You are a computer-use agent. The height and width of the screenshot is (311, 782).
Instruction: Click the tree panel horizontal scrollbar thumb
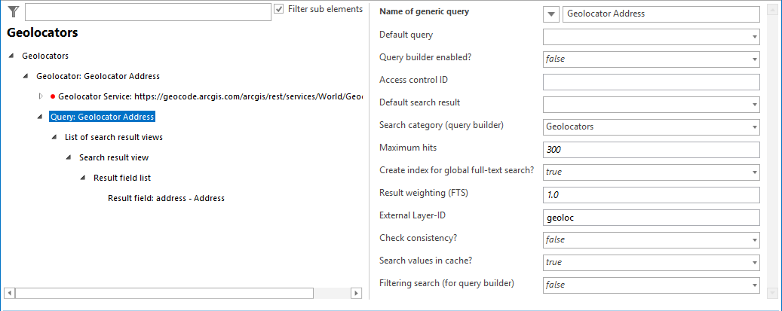tap(164, 293)
